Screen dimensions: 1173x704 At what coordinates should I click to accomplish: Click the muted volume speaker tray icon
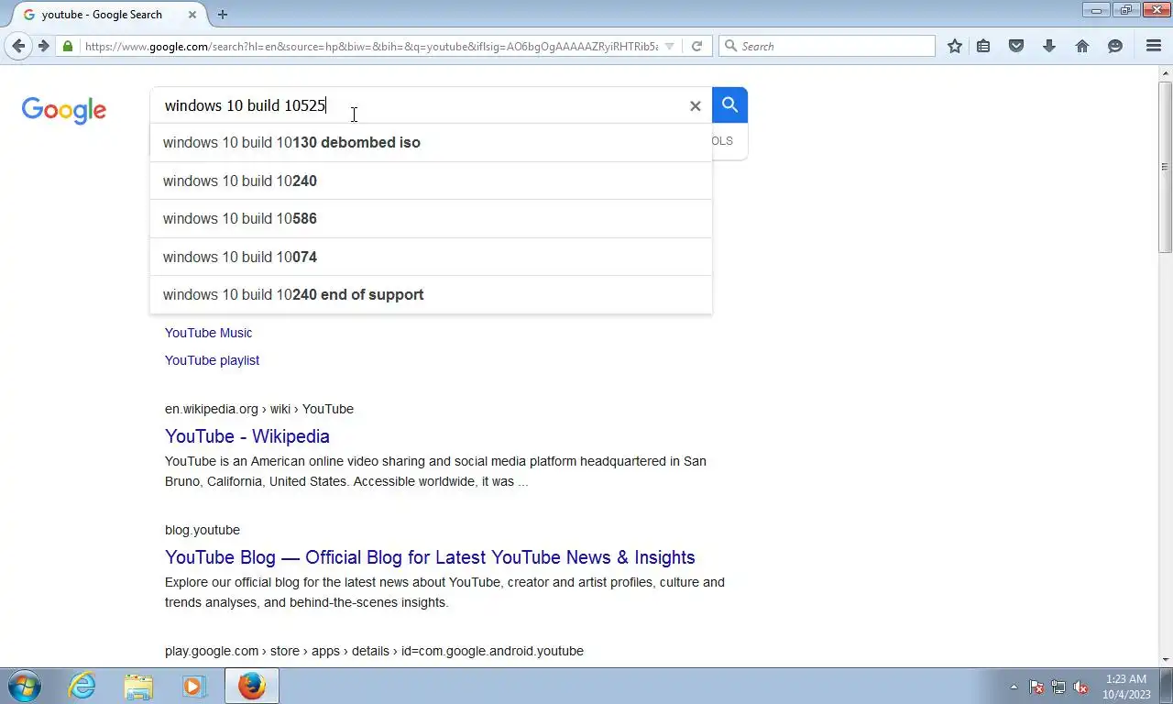[1081, 687]
